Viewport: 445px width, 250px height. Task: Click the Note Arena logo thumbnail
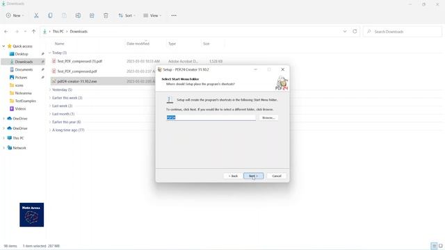32,215
